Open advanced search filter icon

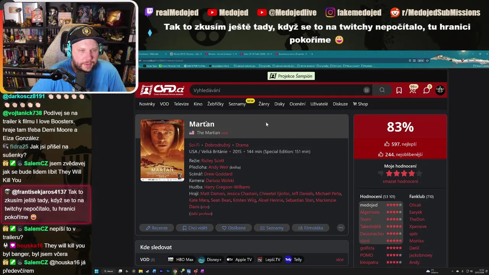click(366, 90)
